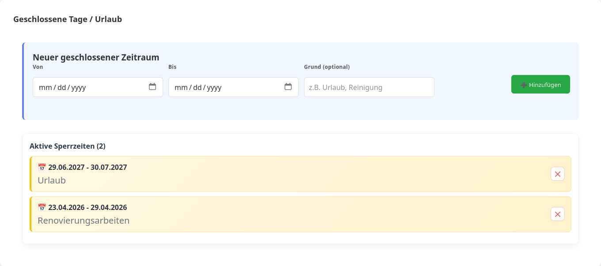Click the Aktive Sperrzeiten (2) heading
The width and height of the screenshot is (601, 266).
tap(67, 146)
